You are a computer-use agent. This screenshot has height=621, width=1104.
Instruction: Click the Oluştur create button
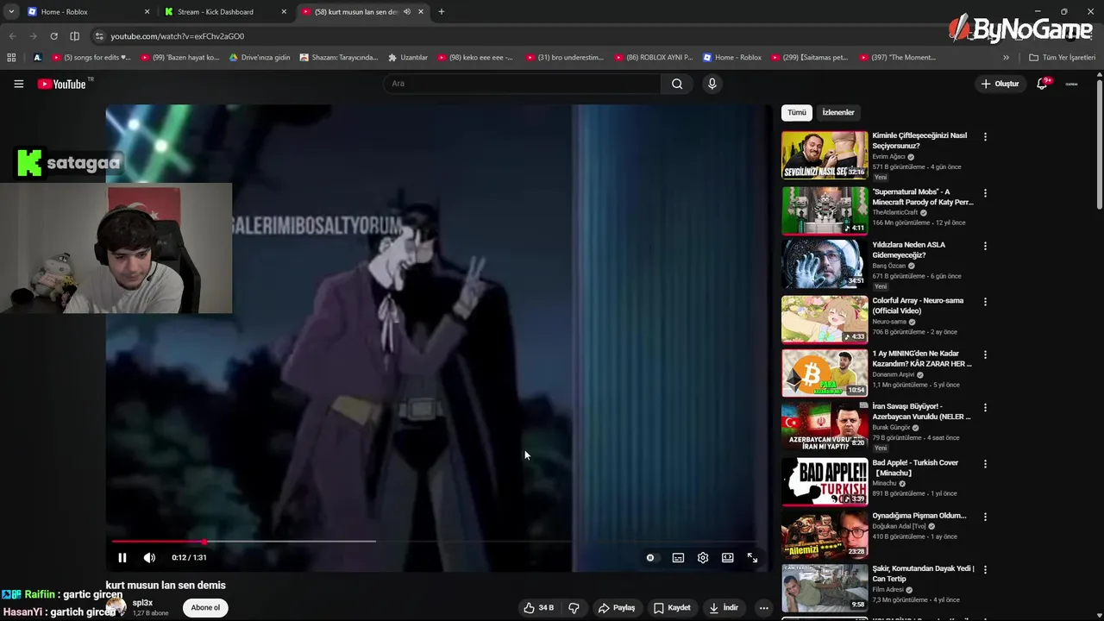pyautogui.click(x=1000, y=84)
